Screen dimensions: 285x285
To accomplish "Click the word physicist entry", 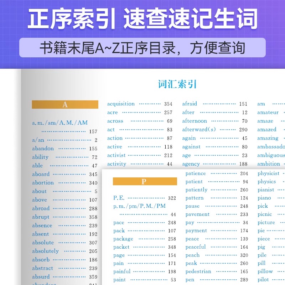I will (269, 173).
